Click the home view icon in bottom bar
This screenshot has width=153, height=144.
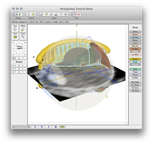tap(49, 127)
